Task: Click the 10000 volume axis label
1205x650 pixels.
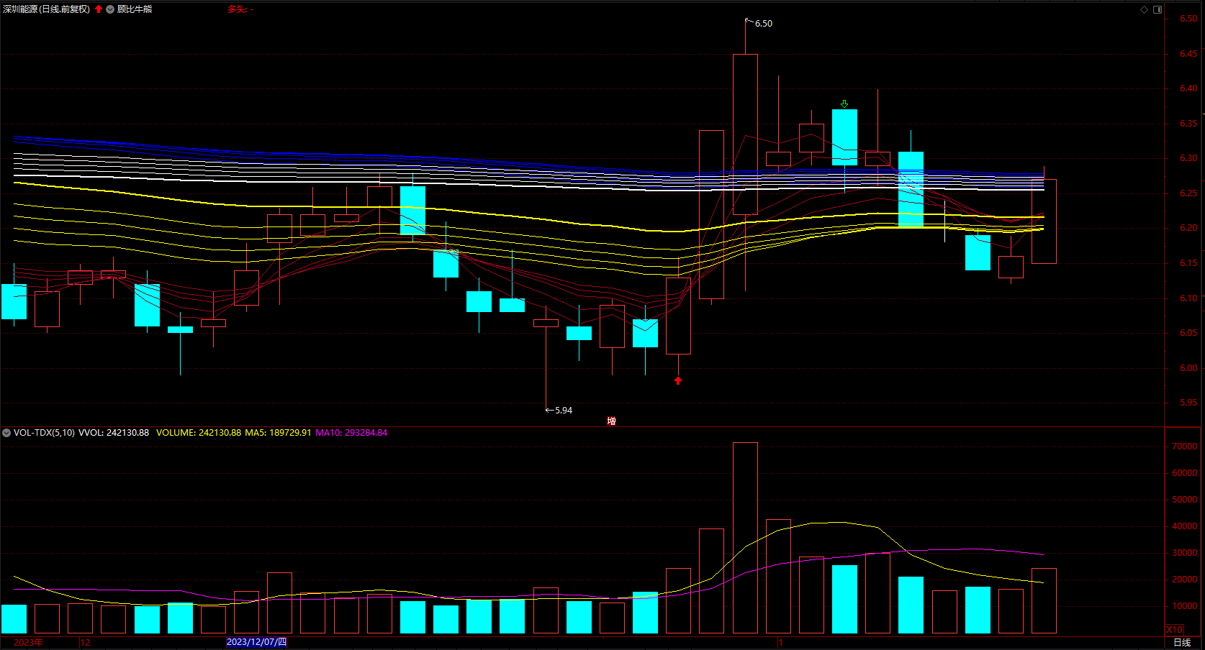Action: coord(1185,606)
